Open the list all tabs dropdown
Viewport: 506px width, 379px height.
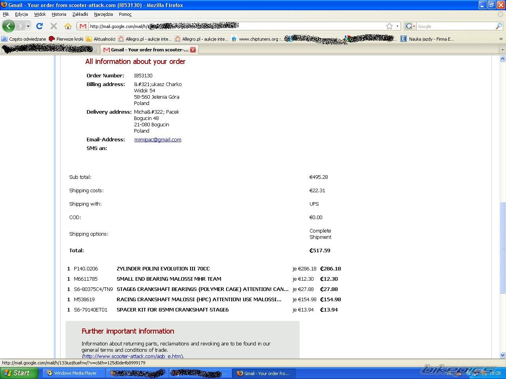pyautogui.click(x=502, y=50)
